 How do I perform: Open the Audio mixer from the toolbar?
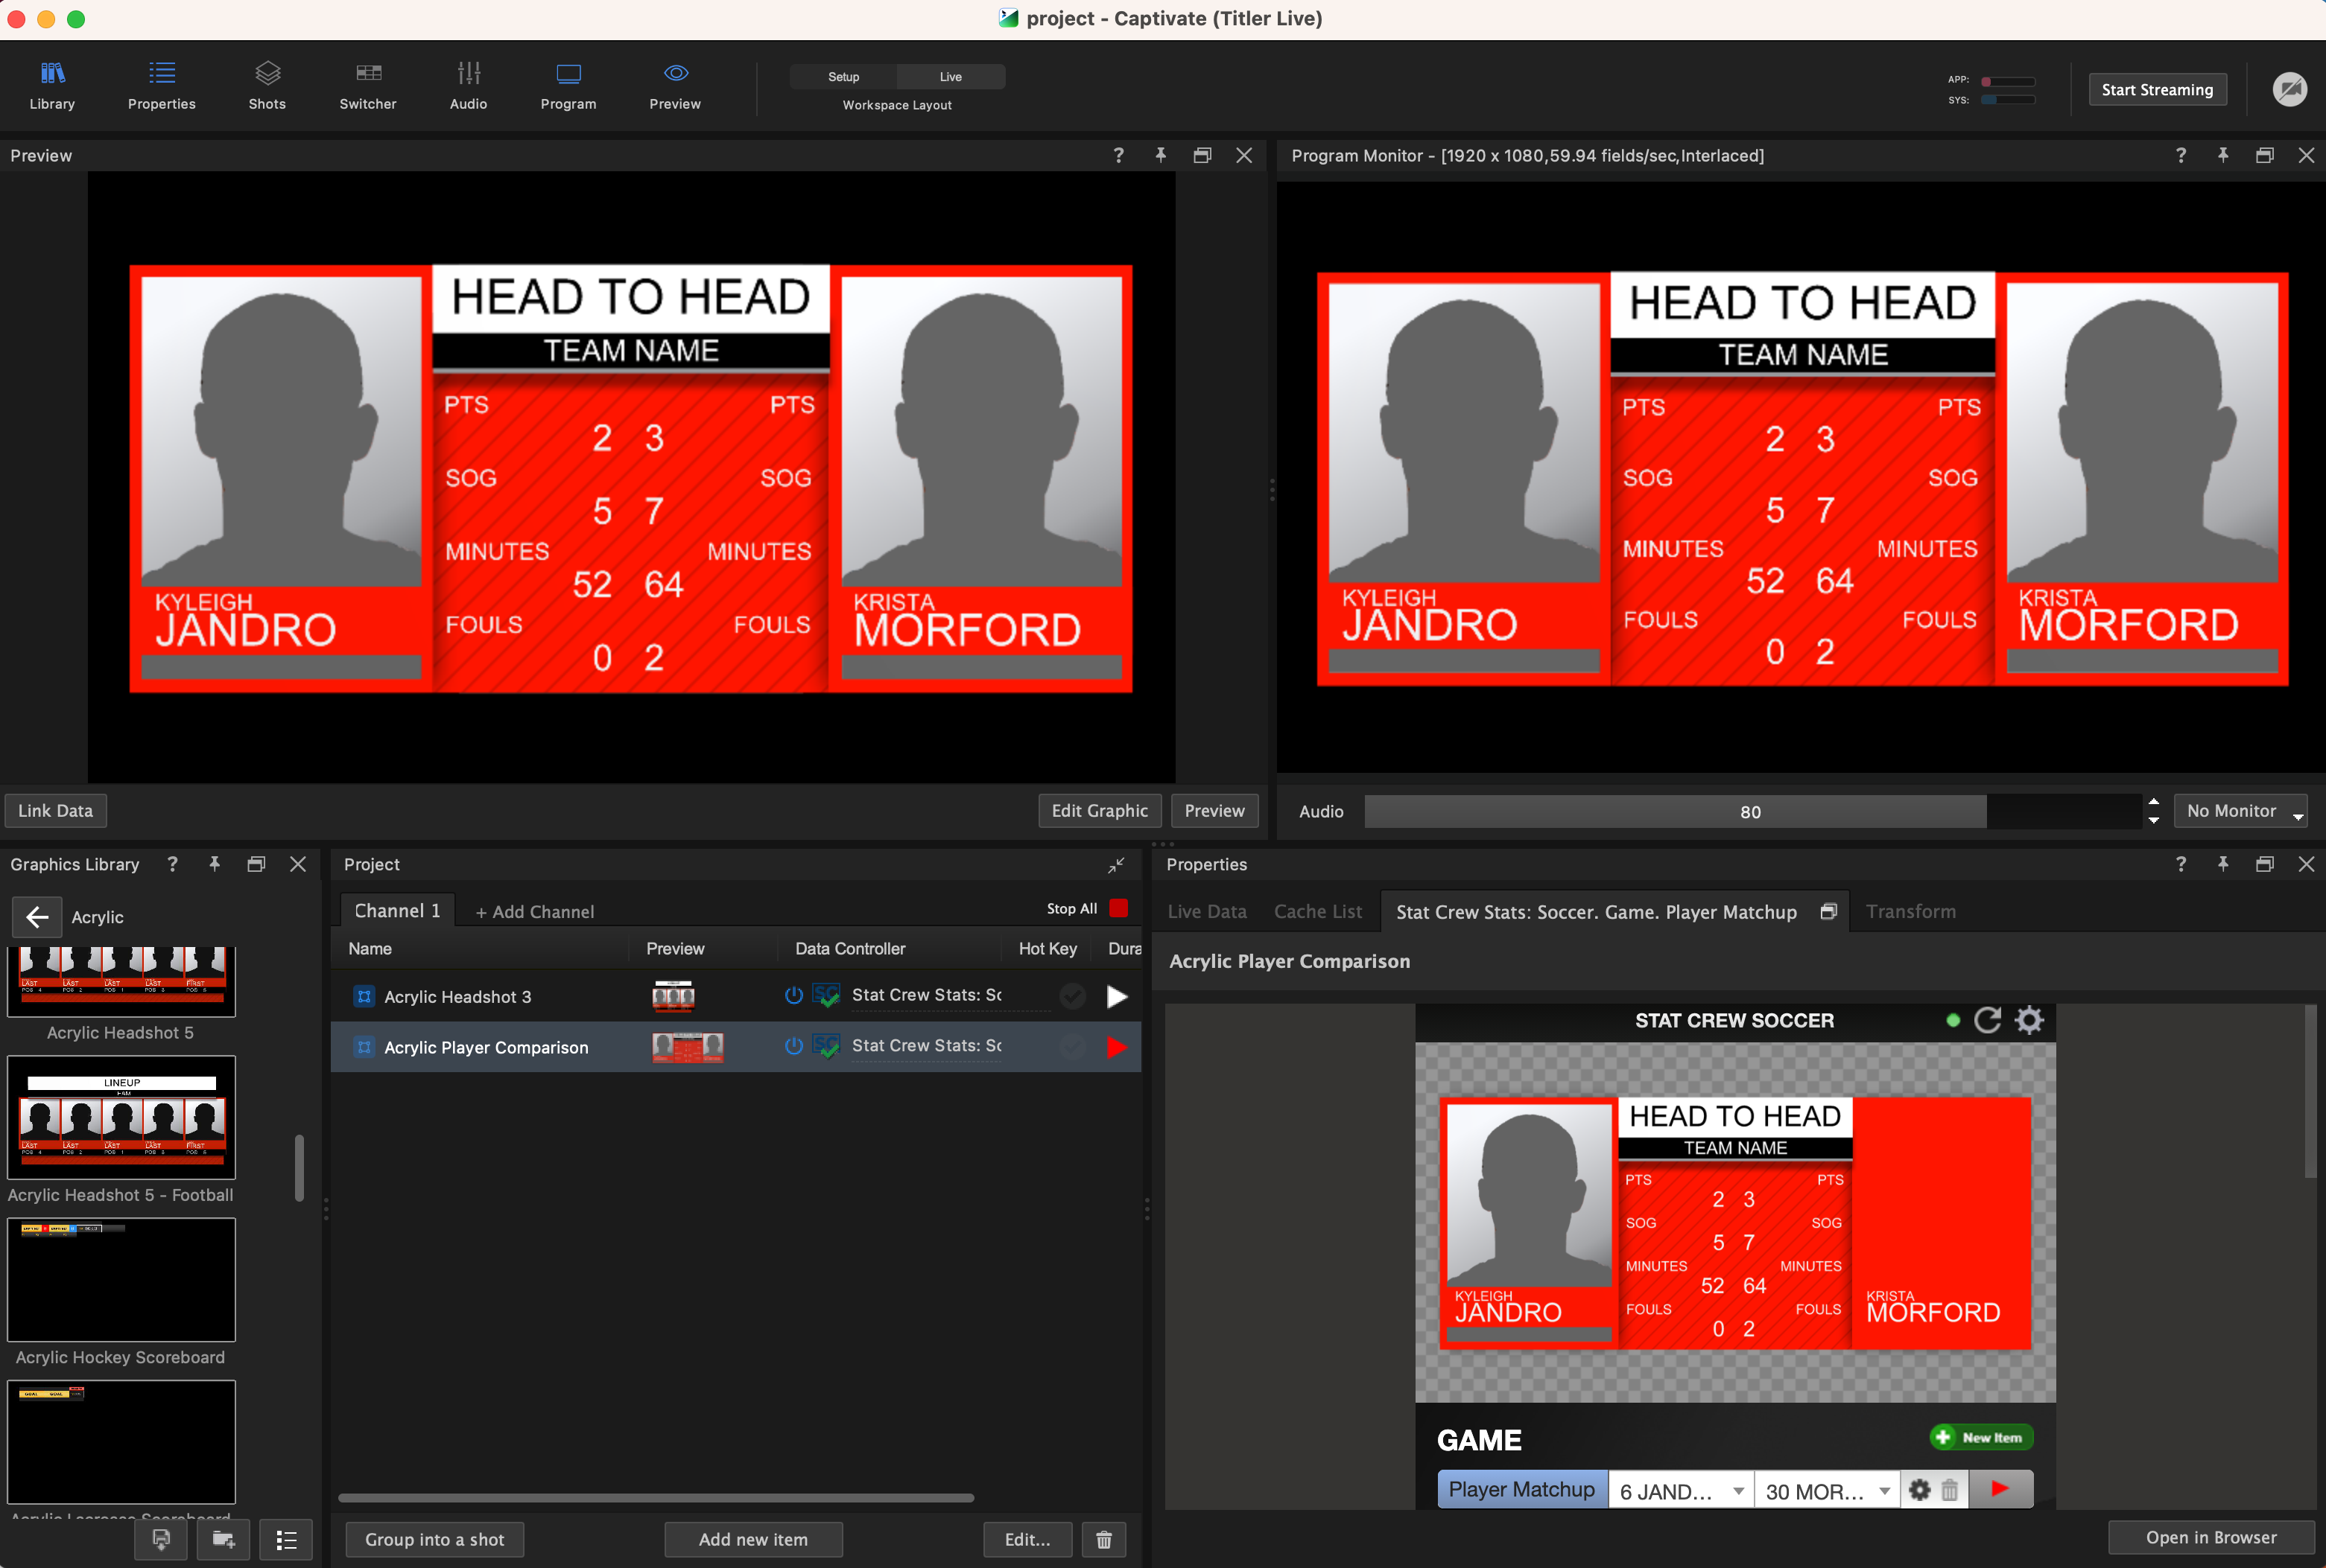(x=467, y=85)
